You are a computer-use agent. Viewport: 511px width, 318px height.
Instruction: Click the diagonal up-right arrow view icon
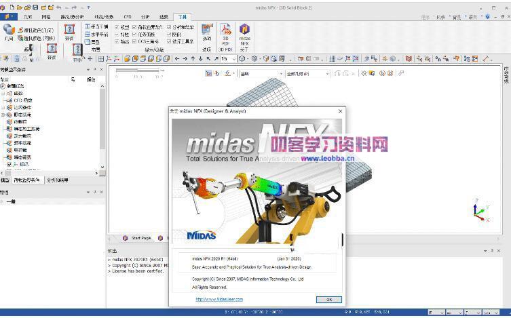click(x=216, y=58)
